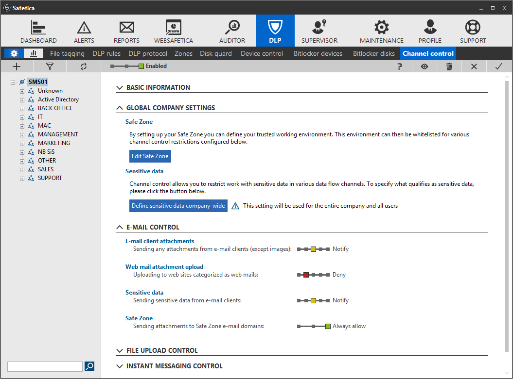Select the SALES group

coord(46,169)
